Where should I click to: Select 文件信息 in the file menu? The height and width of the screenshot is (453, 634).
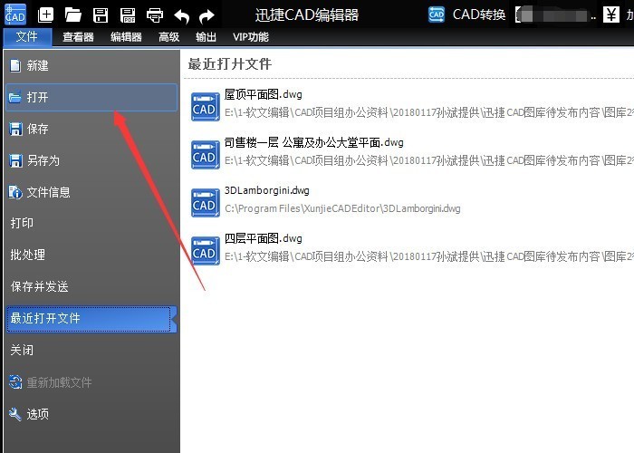tap(91, 192)
